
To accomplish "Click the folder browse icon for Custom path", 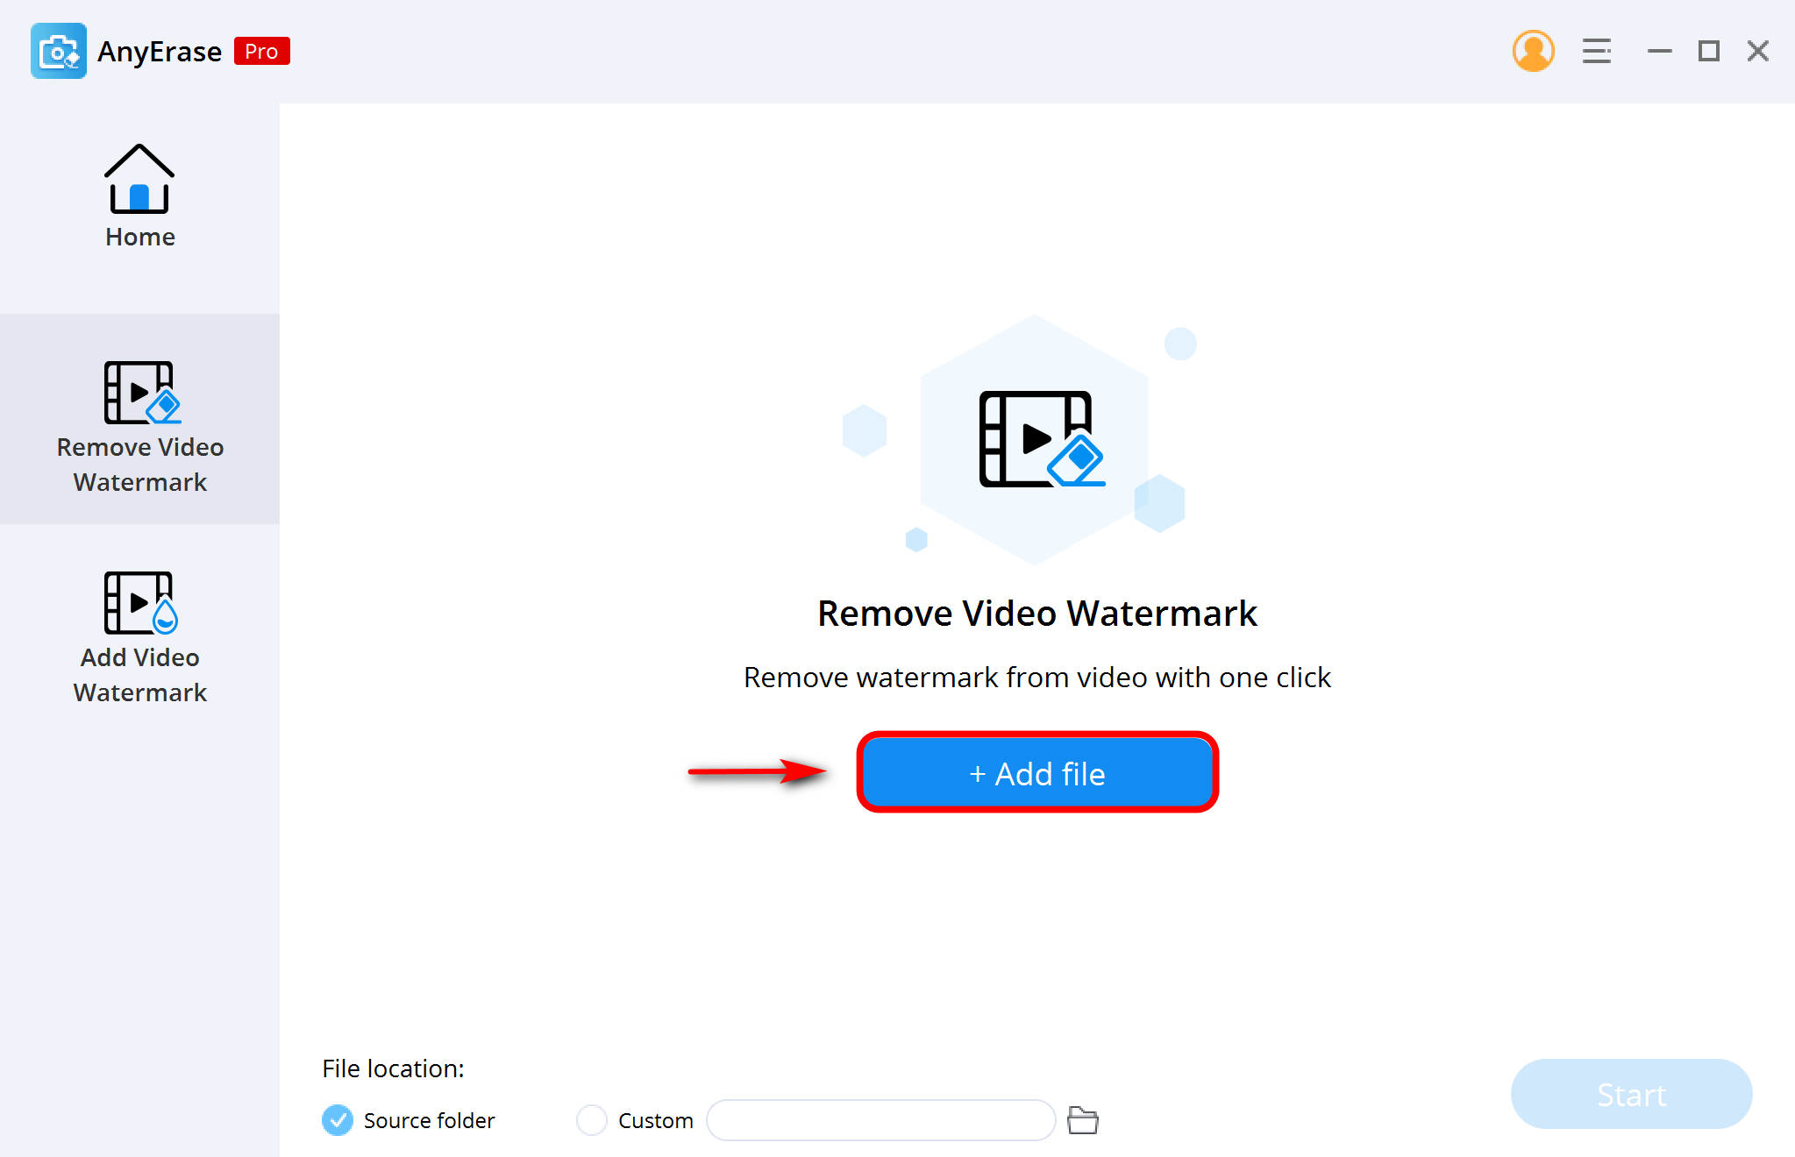I will tap(1083, 1118).
